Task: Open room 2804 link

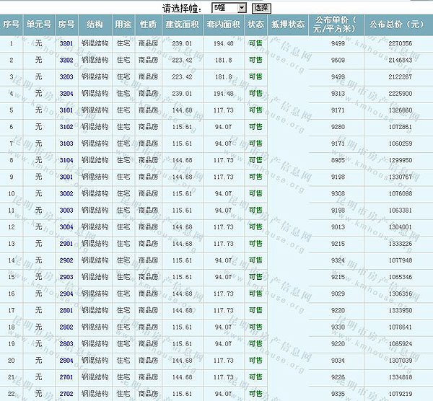Action: tap(66, 360)
